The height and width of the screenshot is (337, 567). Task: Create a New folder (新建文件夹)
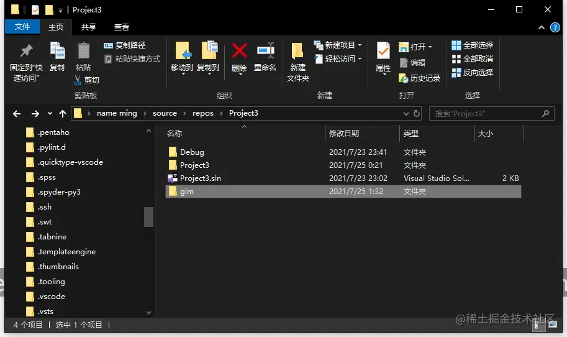tap(298, 62)
